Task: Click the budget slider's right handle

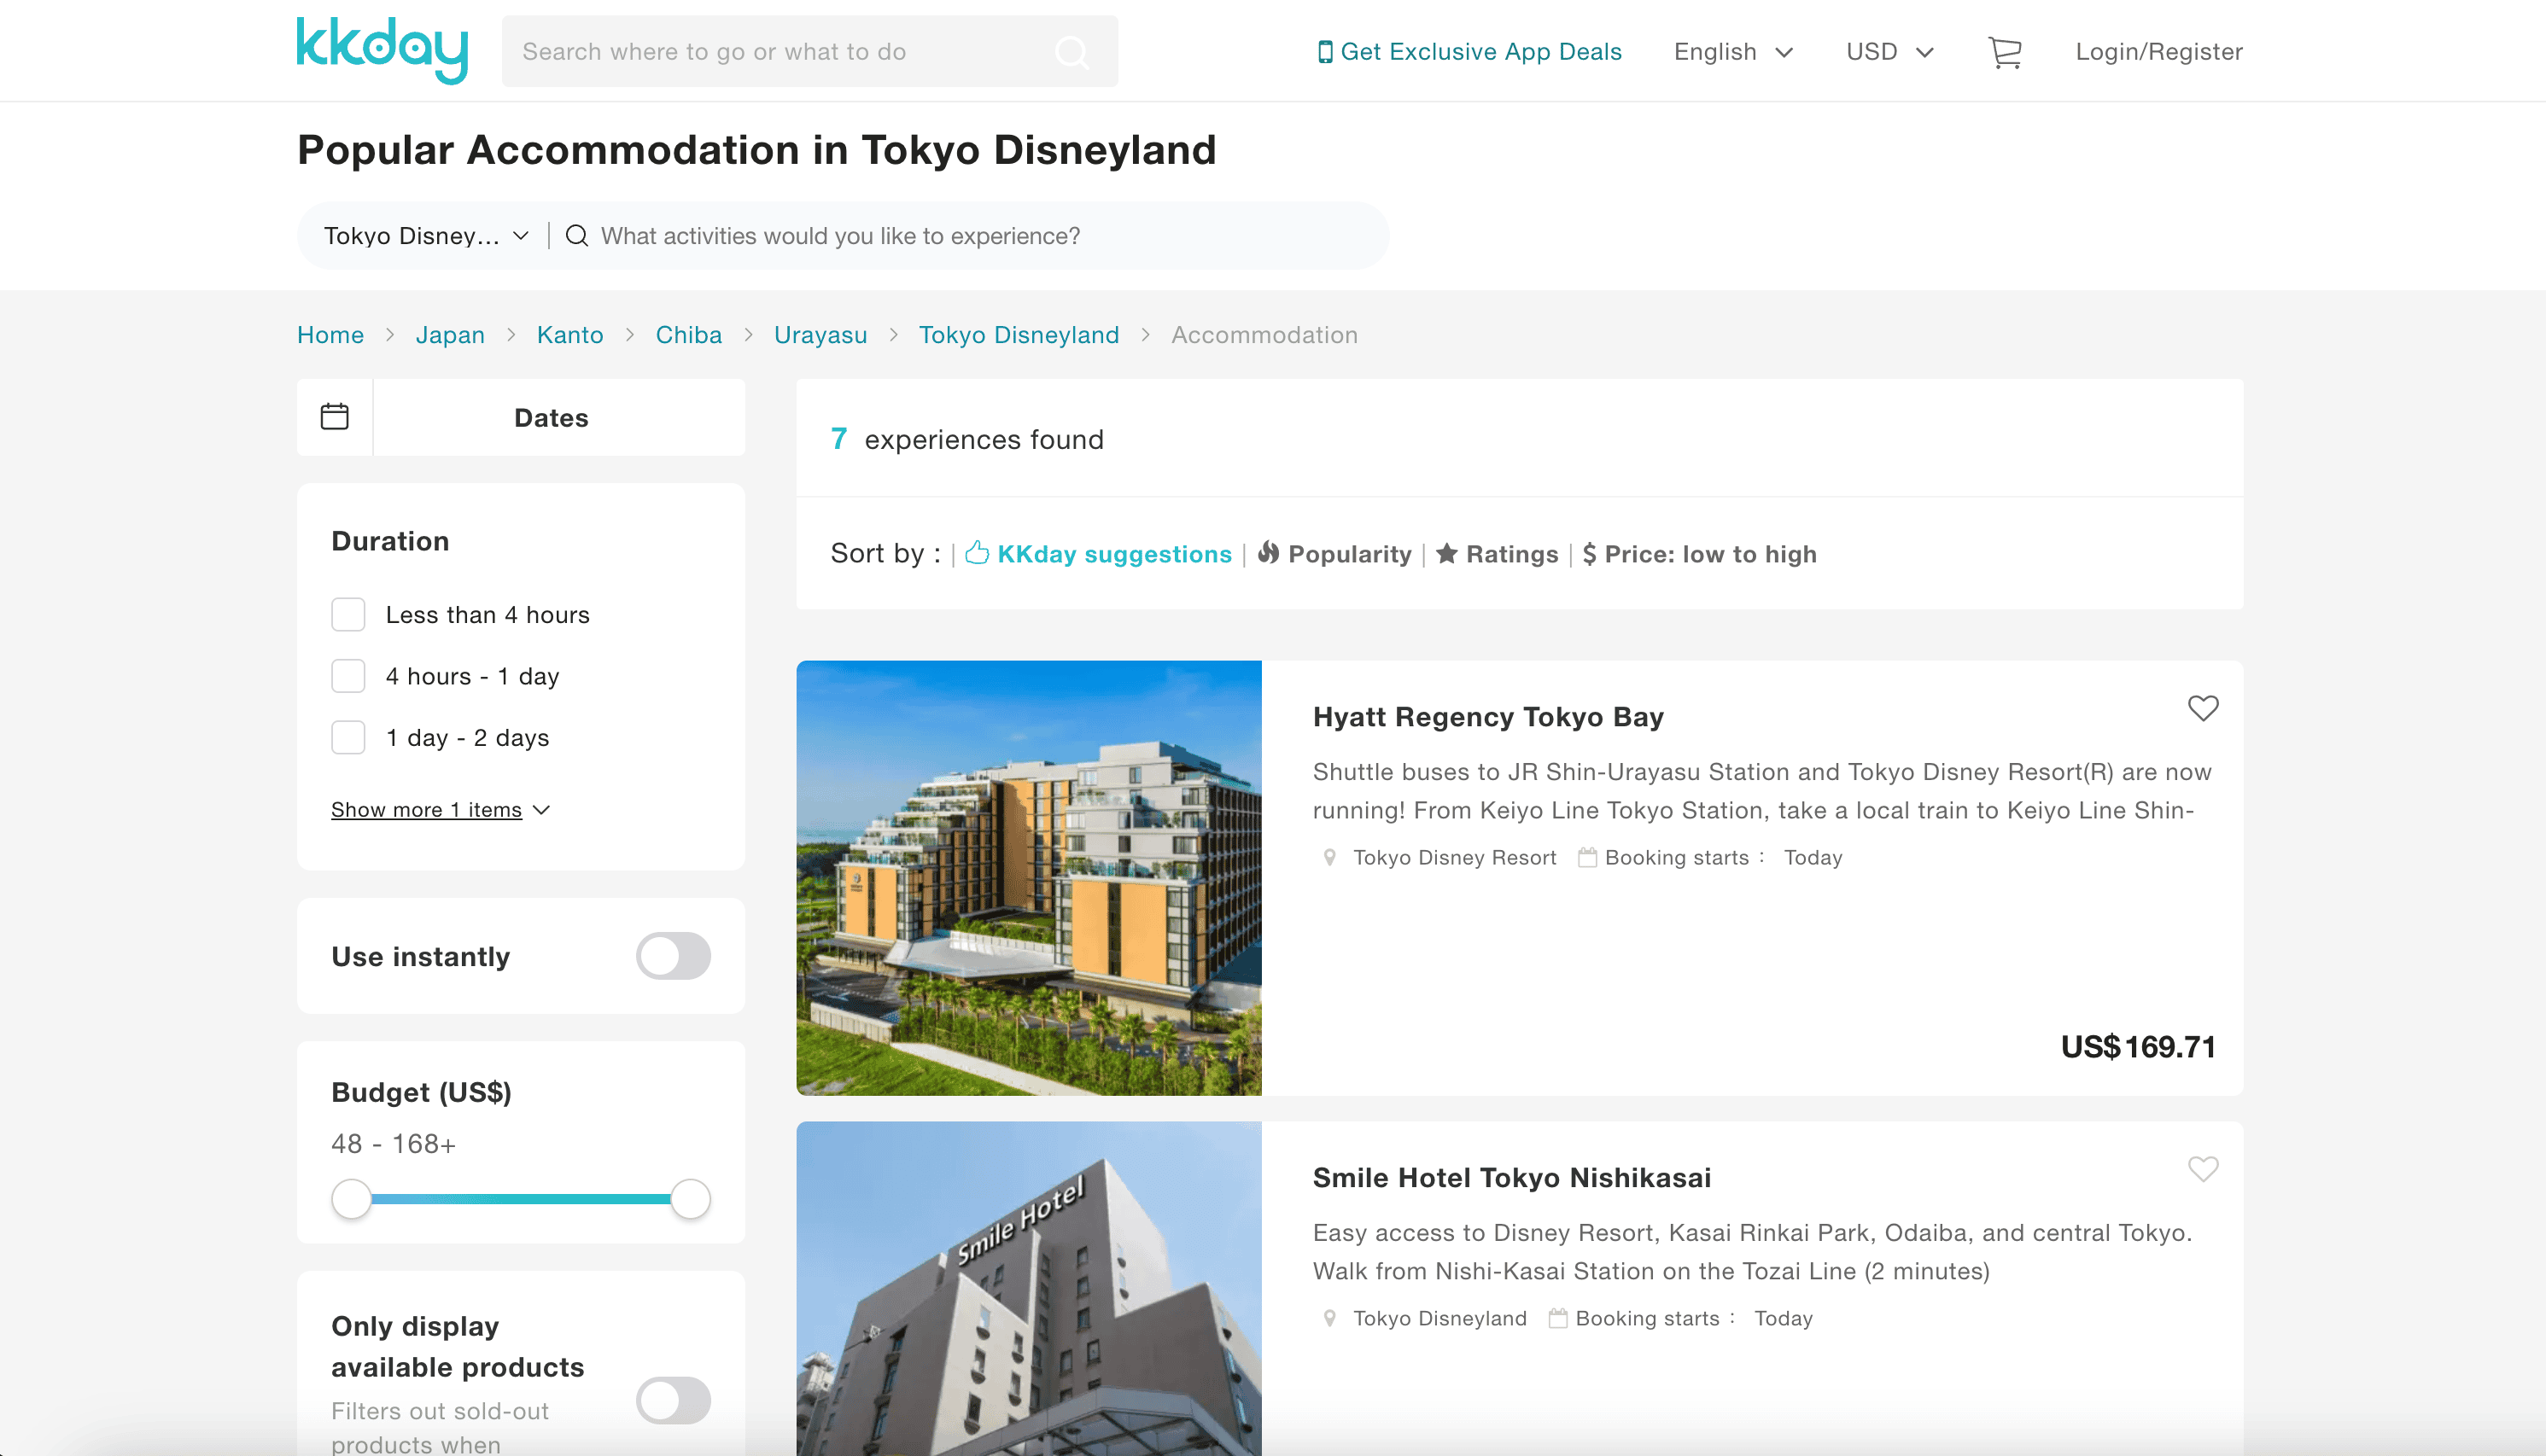Action: click(690, 1199)
